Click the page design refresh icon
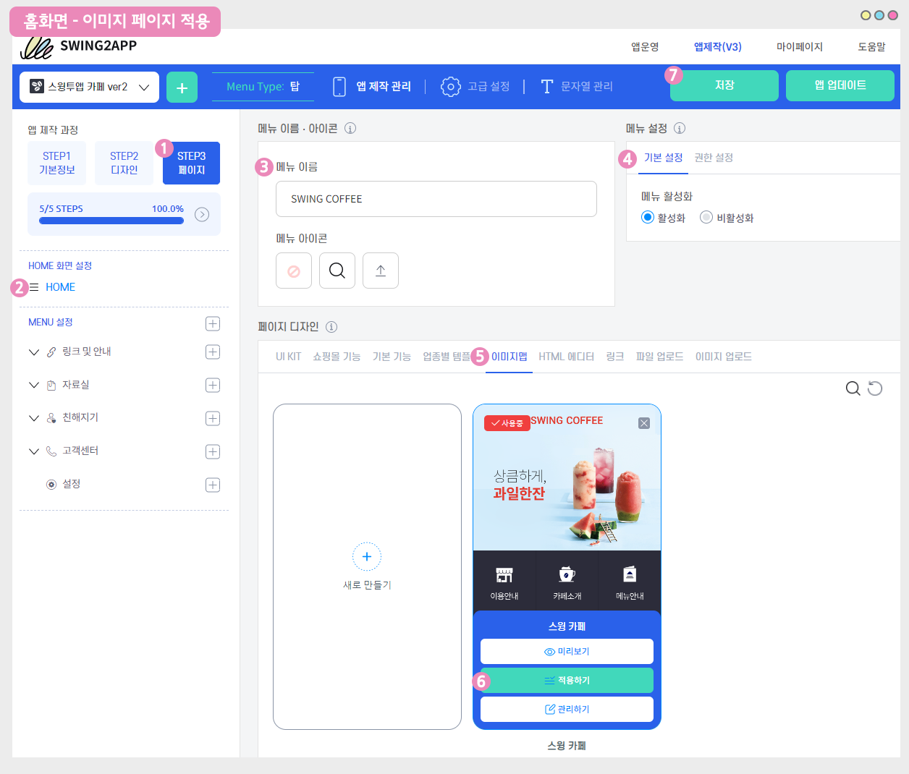 point(875,388)
